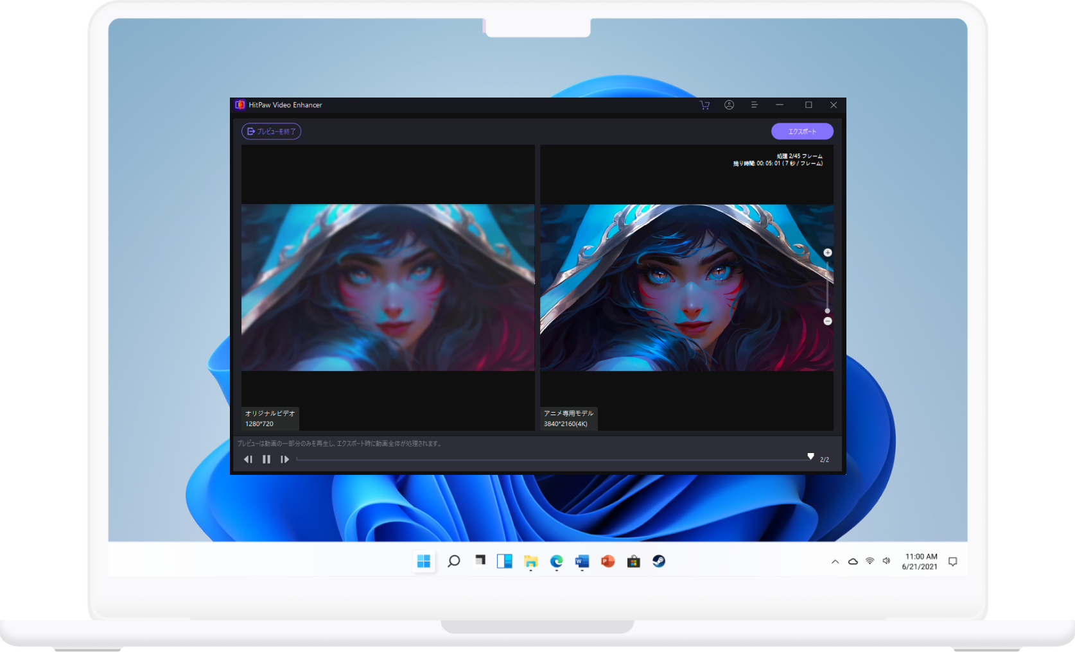The width and height of the screenshot is (1075, 652).
Task: Click the アニメ専用モデル label
Action: [568, 413]
